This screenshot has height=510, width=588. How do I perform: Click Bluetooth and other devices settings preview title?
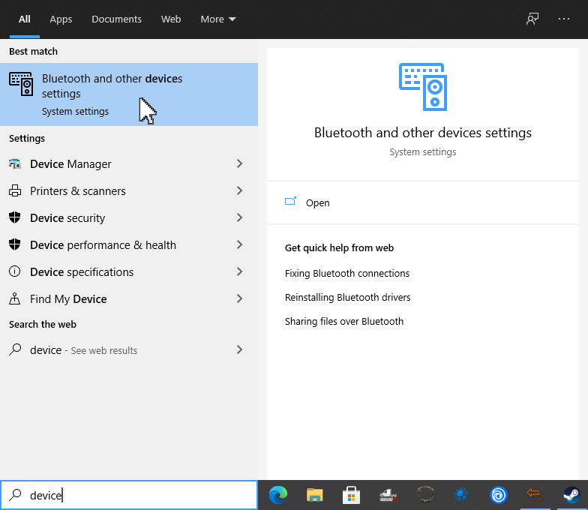[423, 133]
